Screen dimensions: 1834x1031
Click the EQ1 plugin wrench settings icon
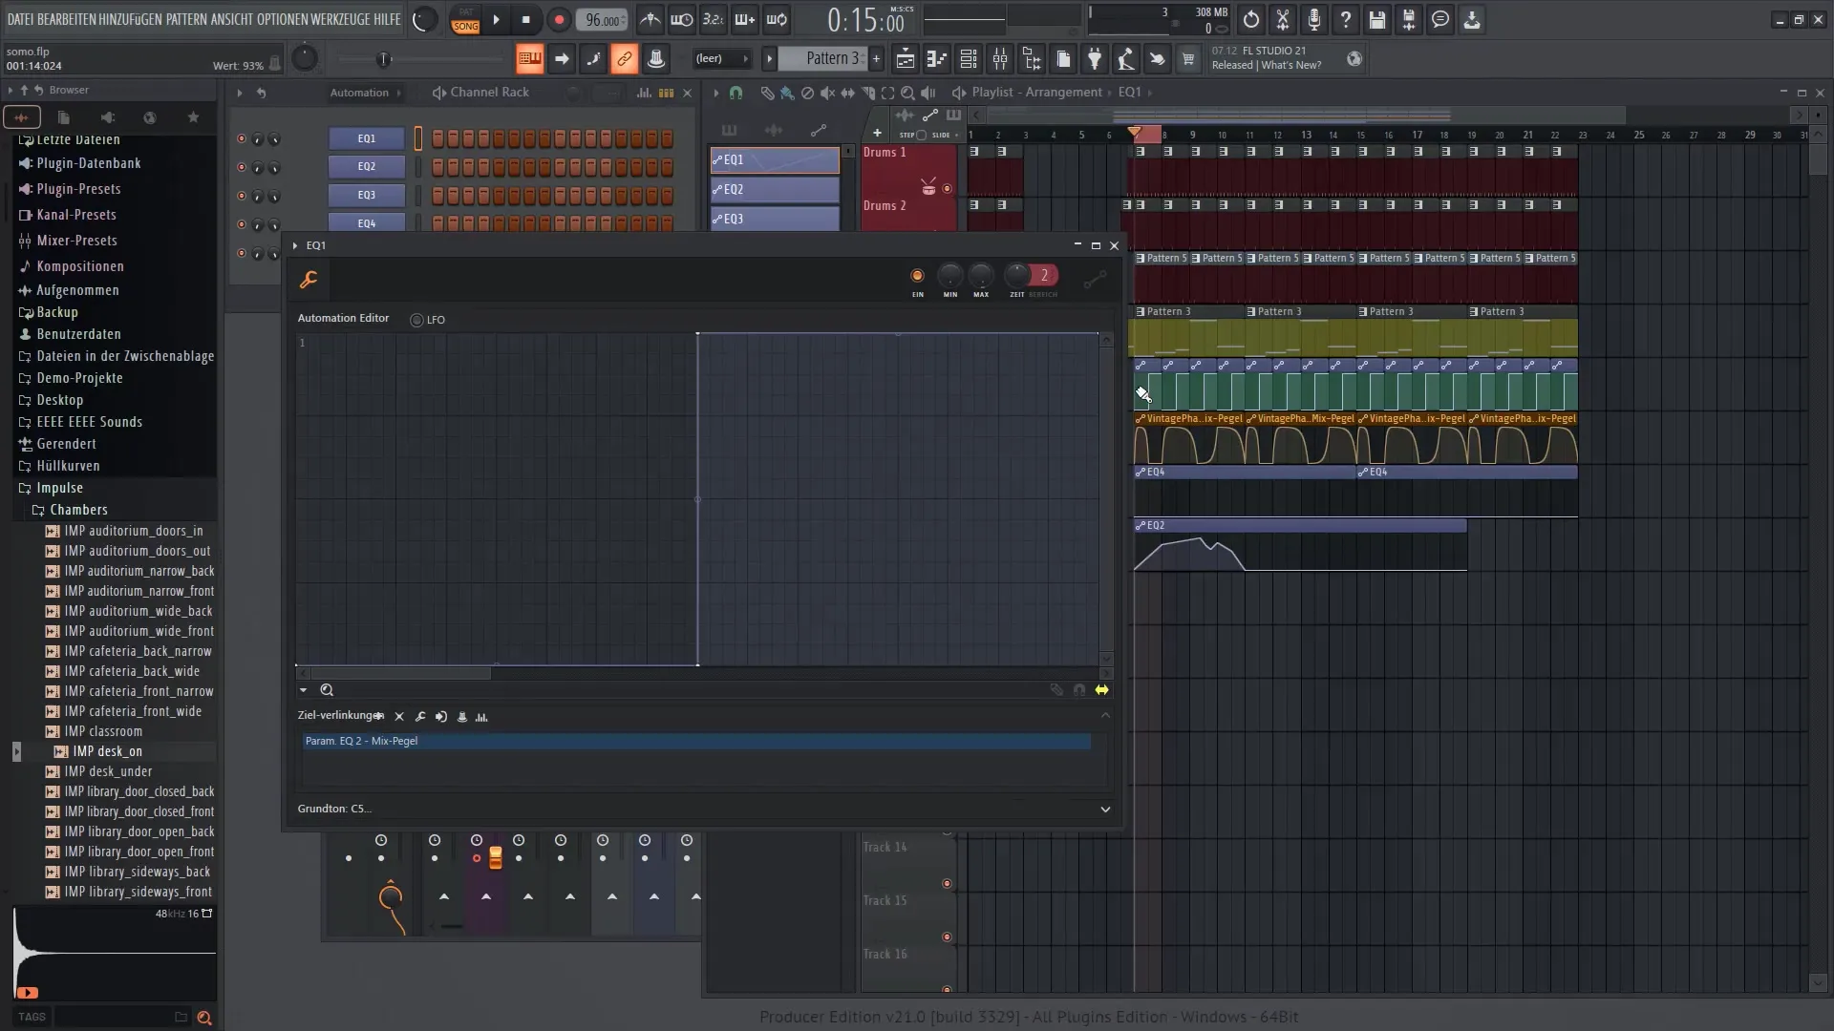pos(309,280)
